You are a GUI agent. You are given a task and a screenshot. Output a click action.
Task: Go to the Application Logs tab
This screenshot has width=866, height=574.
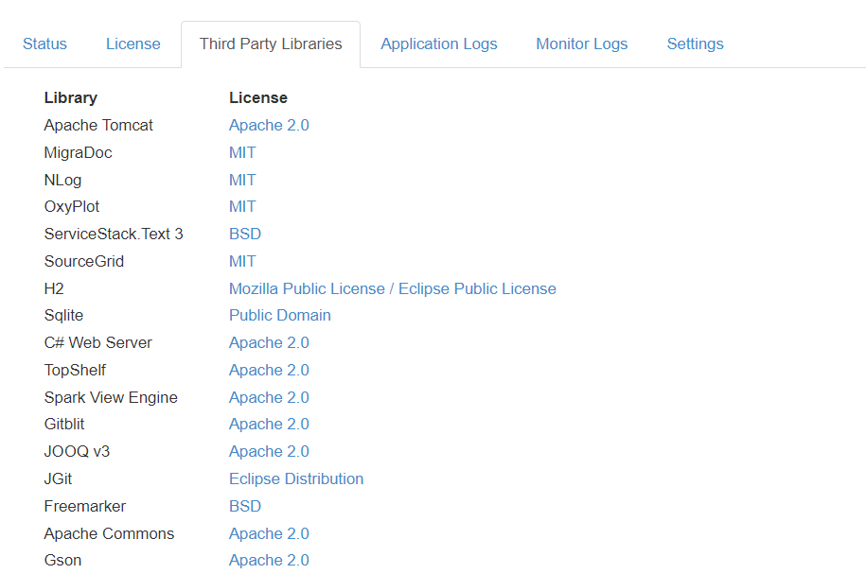(x=438, y=43)
